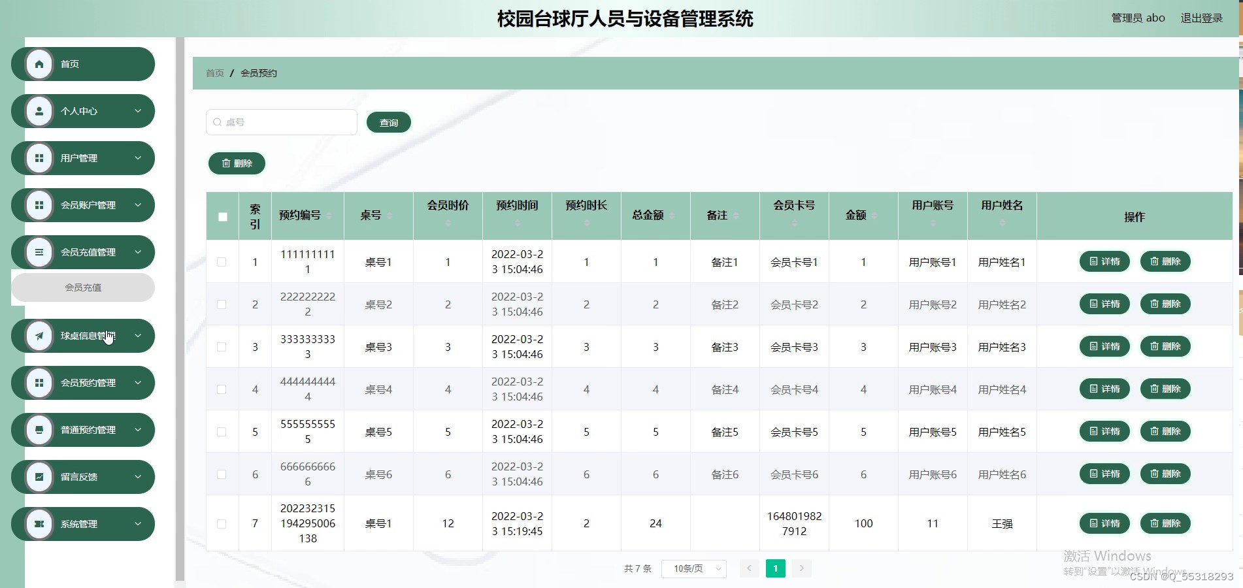Open the 10条/页 page size dropdown
This screenshot has width=1243, height=588.
pos(693,568)
